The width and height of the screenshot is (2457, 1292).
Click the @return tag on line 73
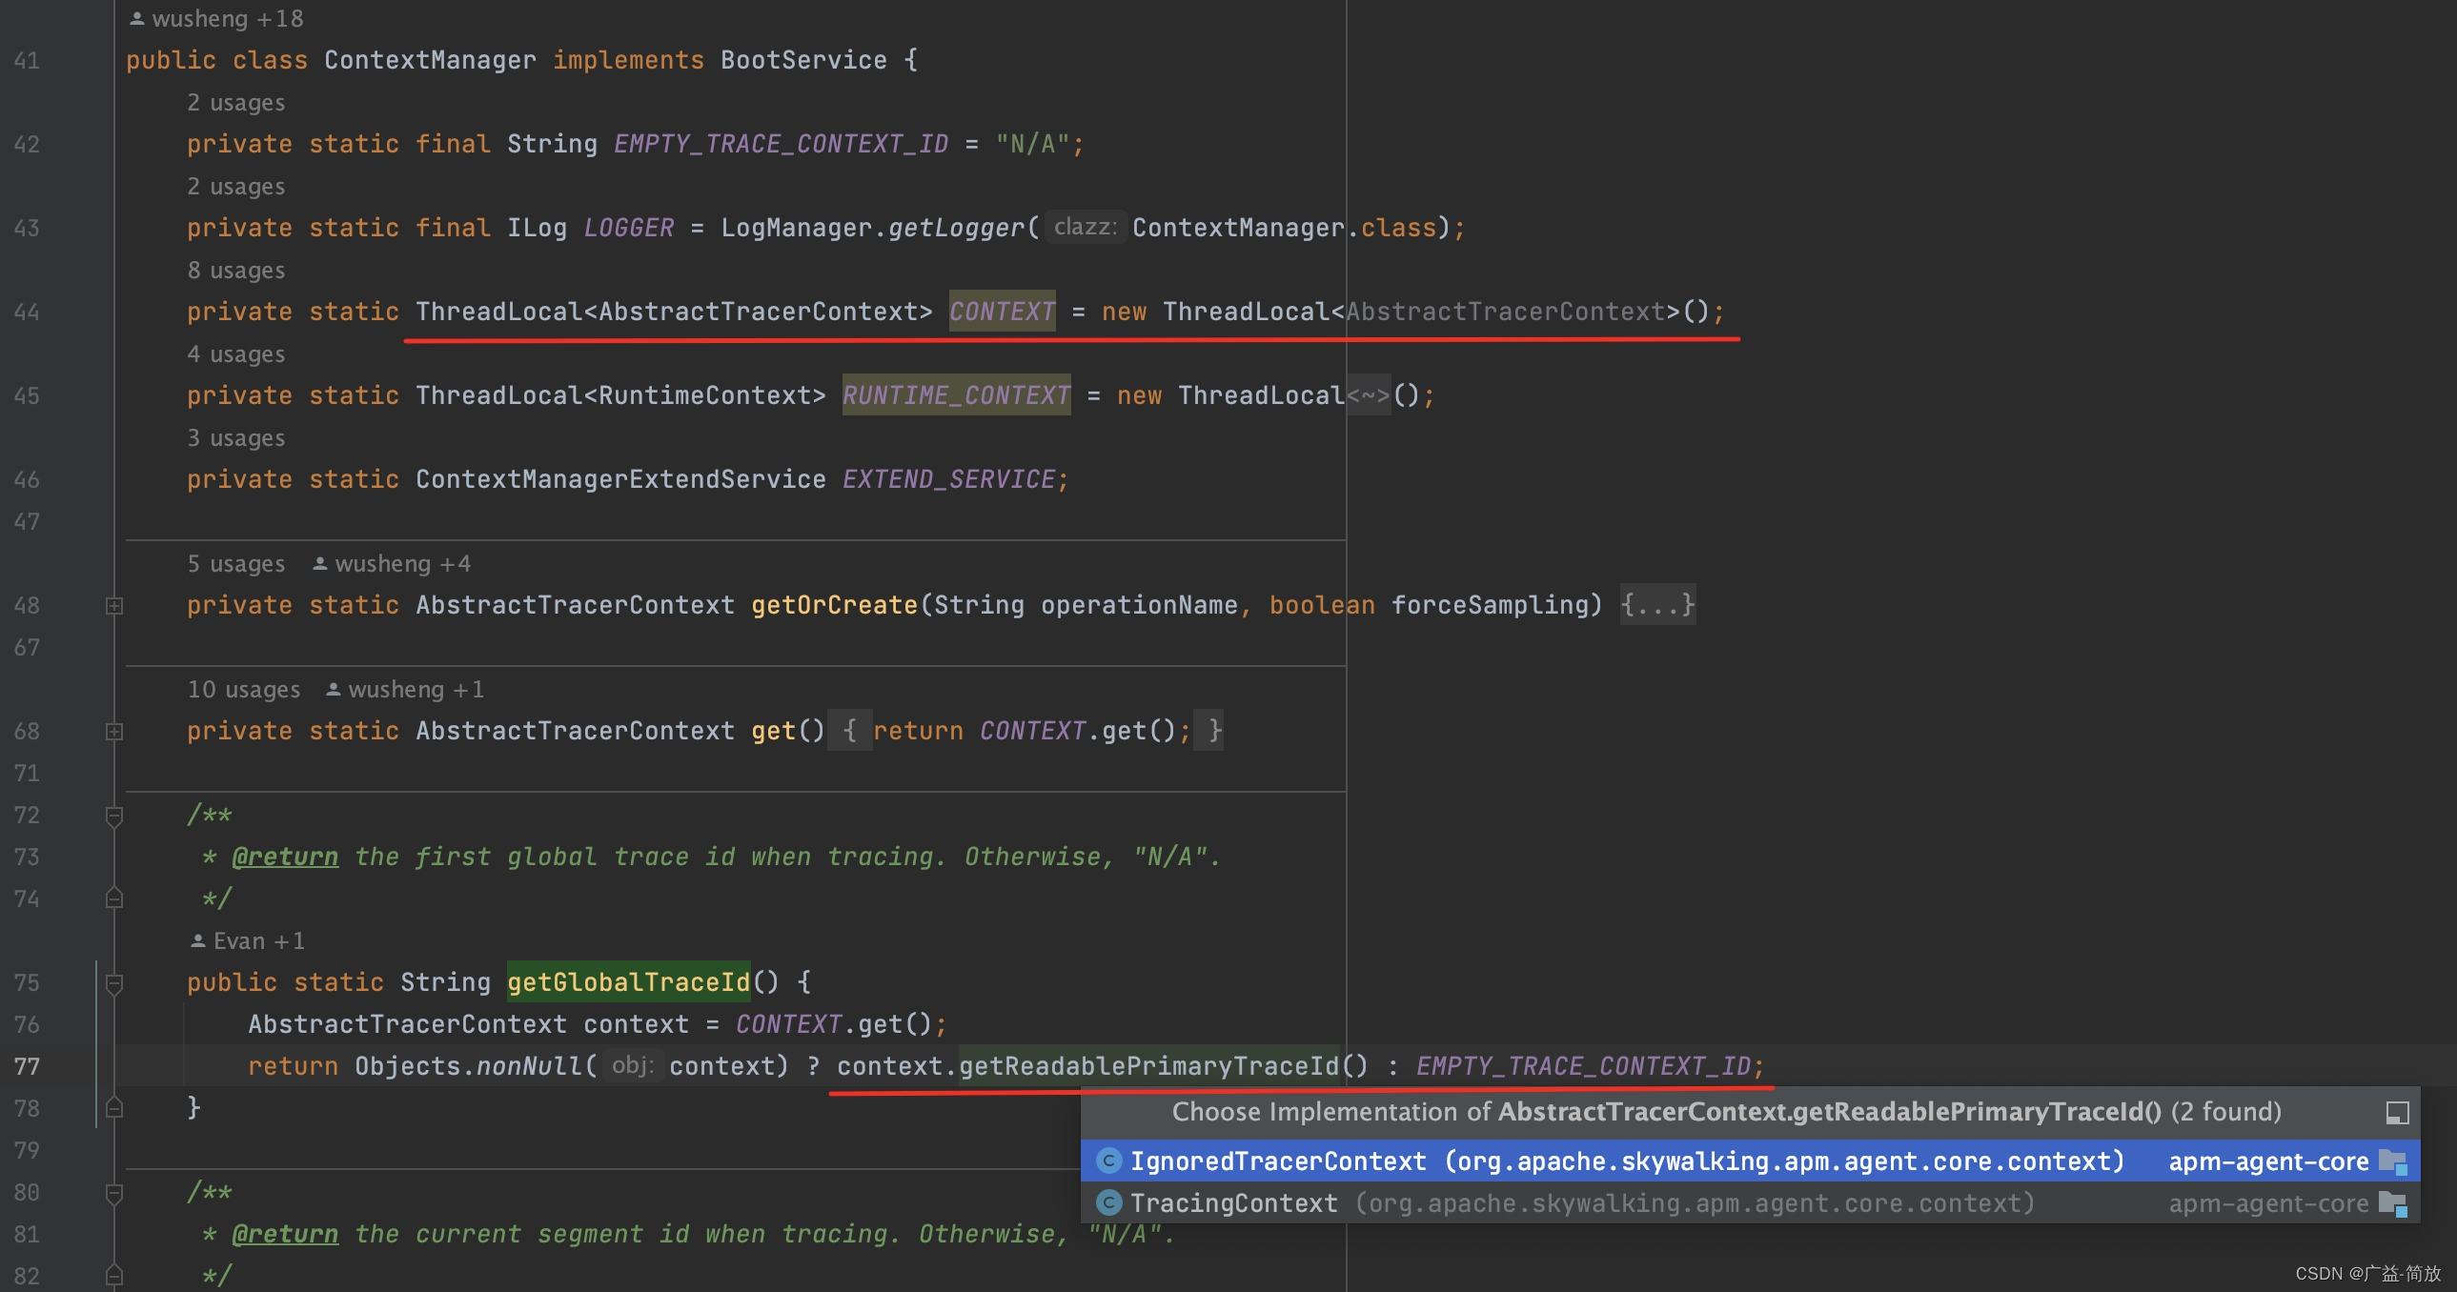click(x=284, y=858)
